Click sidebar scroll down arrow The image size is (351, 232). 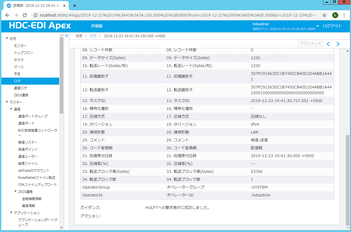coord(61,227)
